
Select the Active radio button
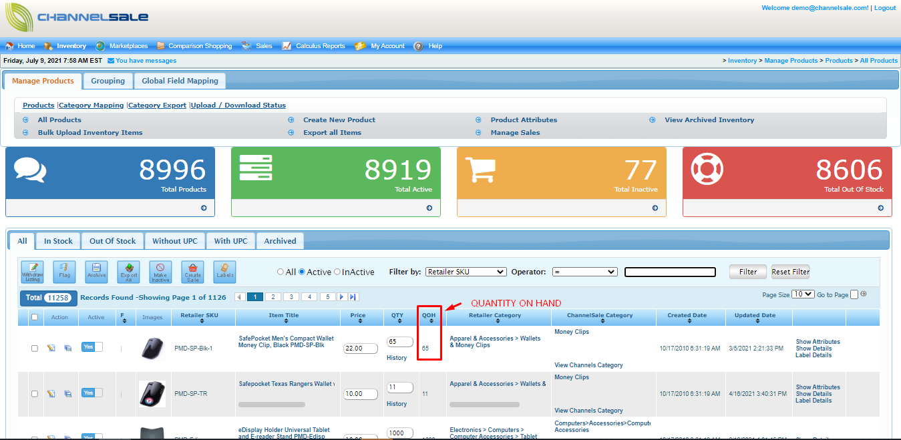(302, 272)
